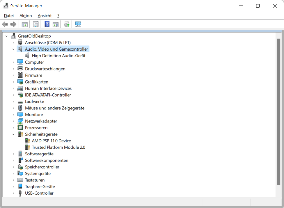Collapse Audio, Video und Gamecontroller chevron

13,49
